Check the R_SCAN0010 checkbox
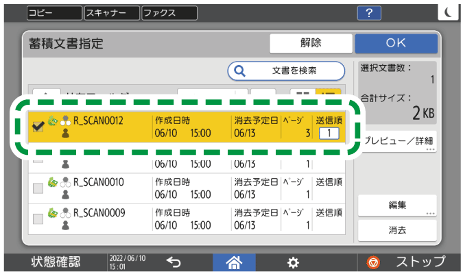 [x=38, y=188]
